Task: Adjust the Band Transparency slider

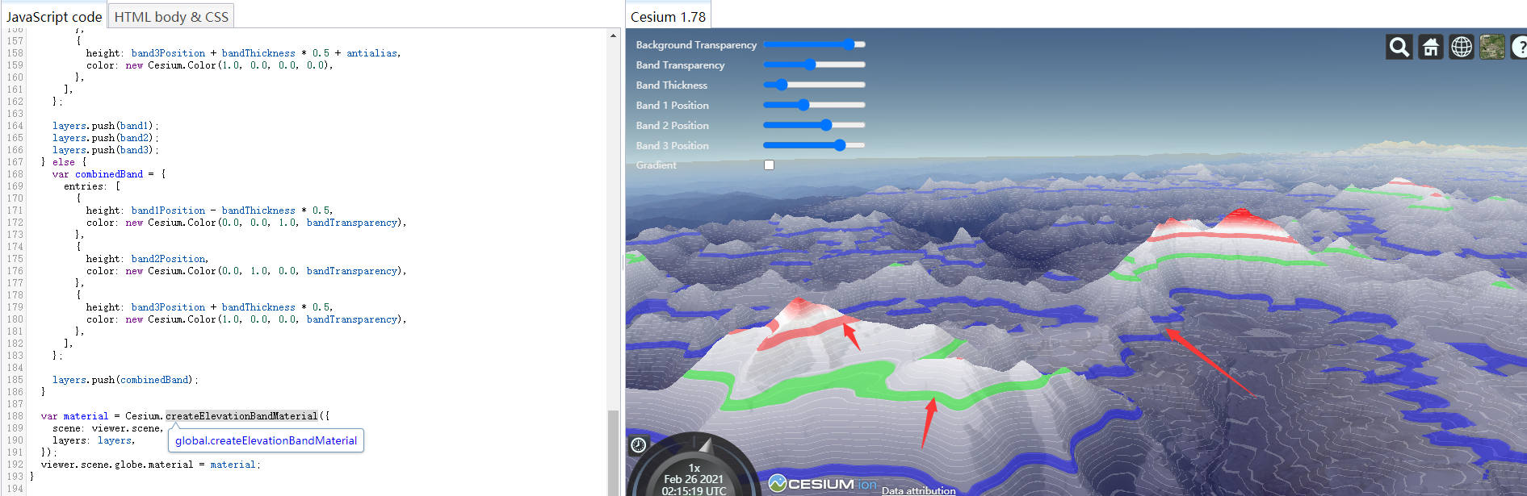Action: tap(814, 65)
